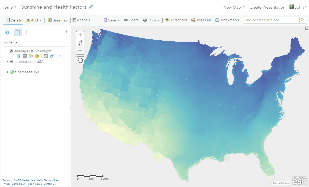Click the Report Abuse link
This screenshot has width=309, height=187.
pos(34,184)
